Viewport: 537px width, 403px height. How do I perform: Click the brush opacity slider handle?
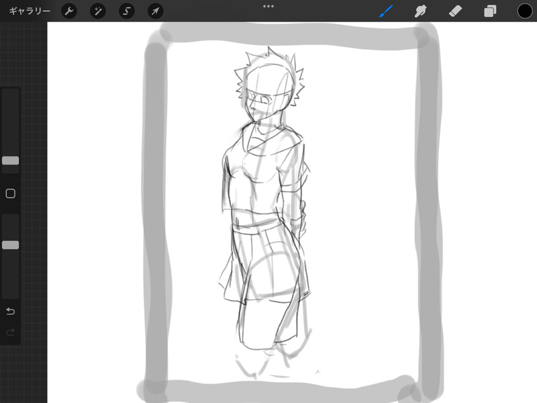point(11,244)
